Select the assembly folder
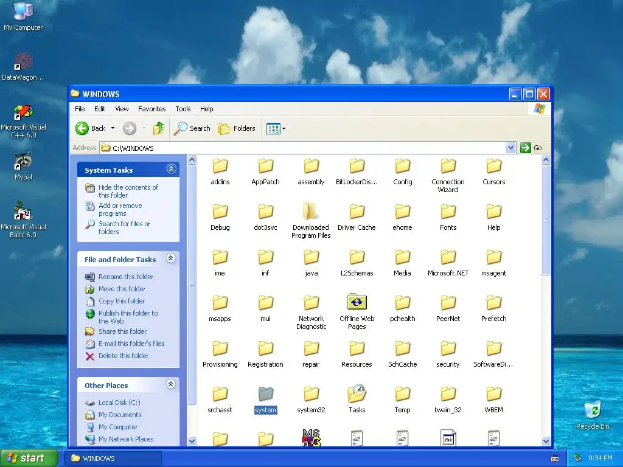Image resolution: width=623 pixels, height=467 pixels. pyautogui.click(x=311, y=171)
